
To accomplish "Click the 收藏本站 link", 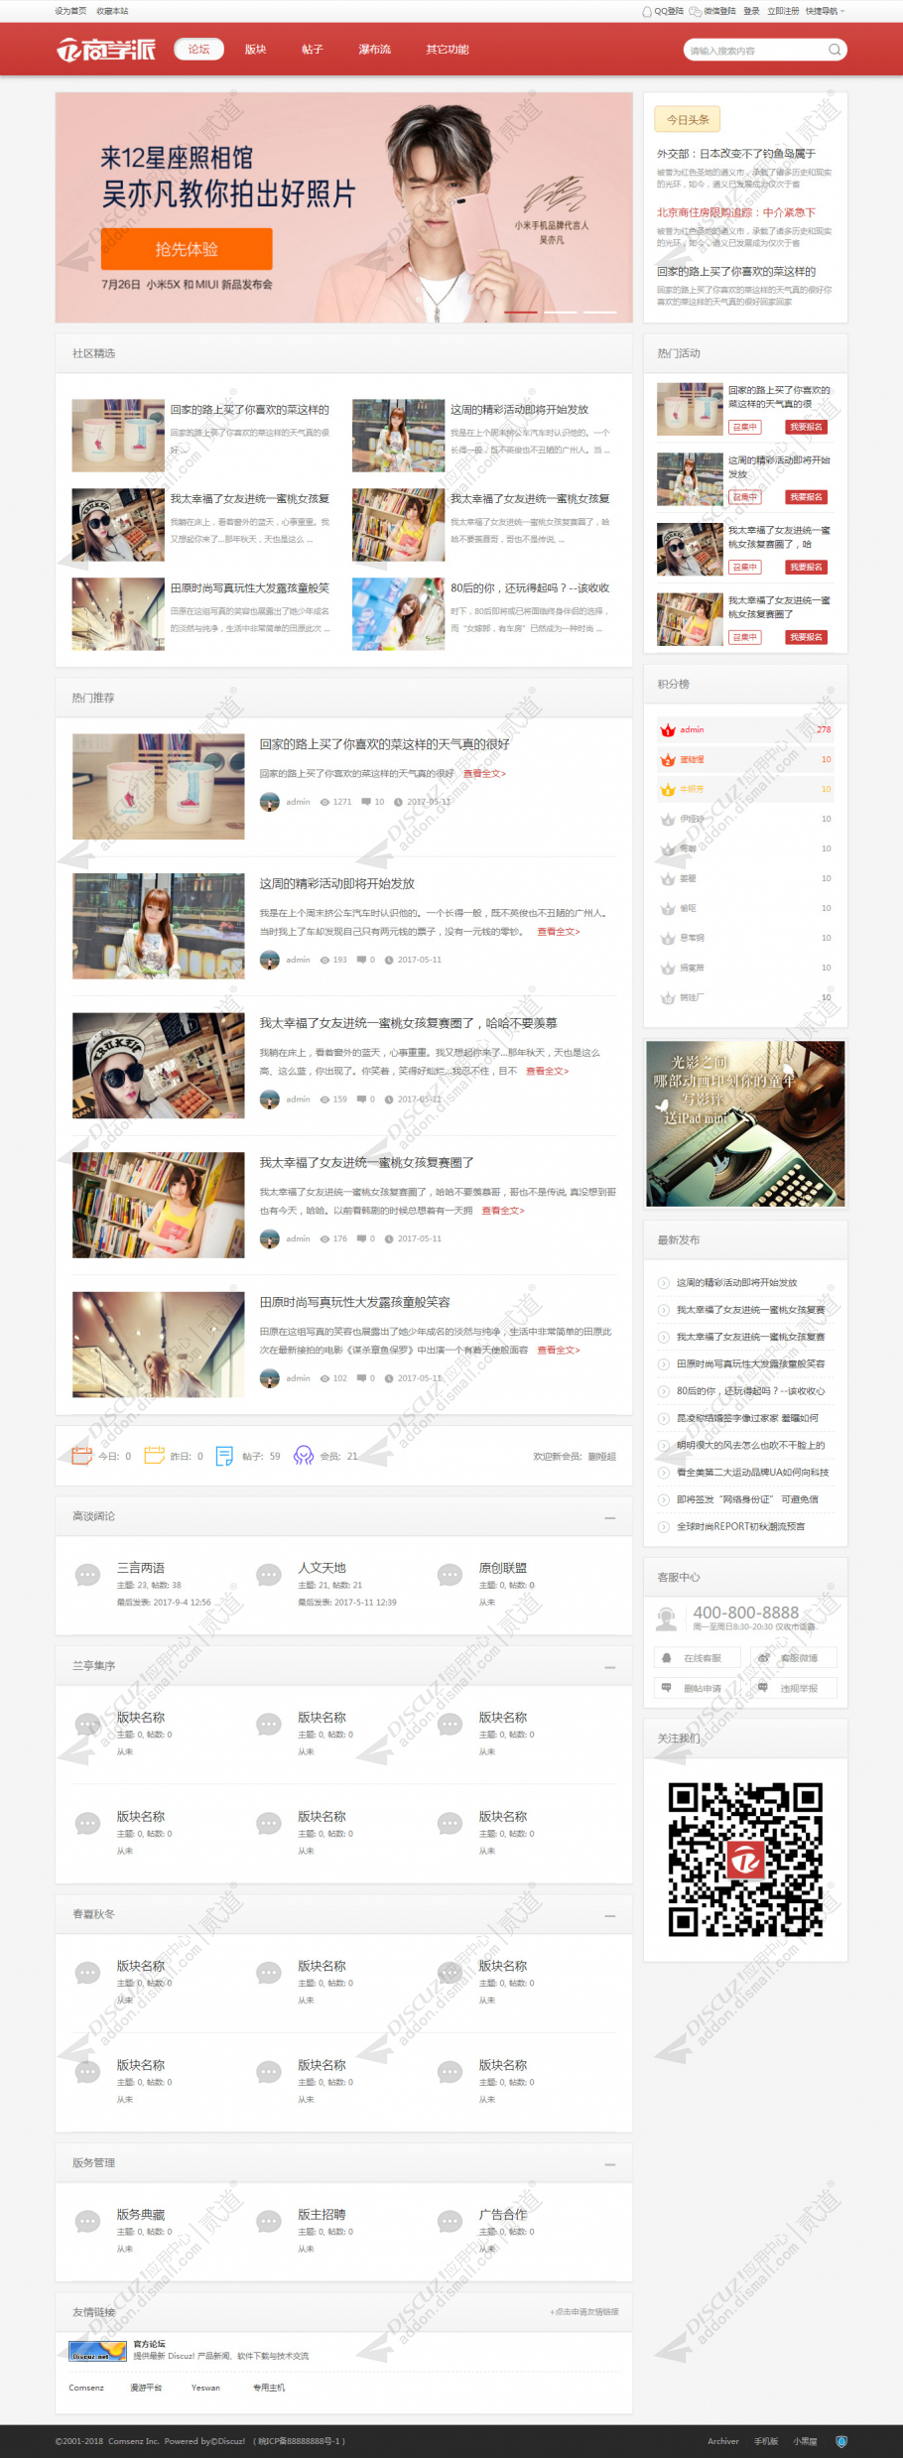I will [x=112, y=11].
